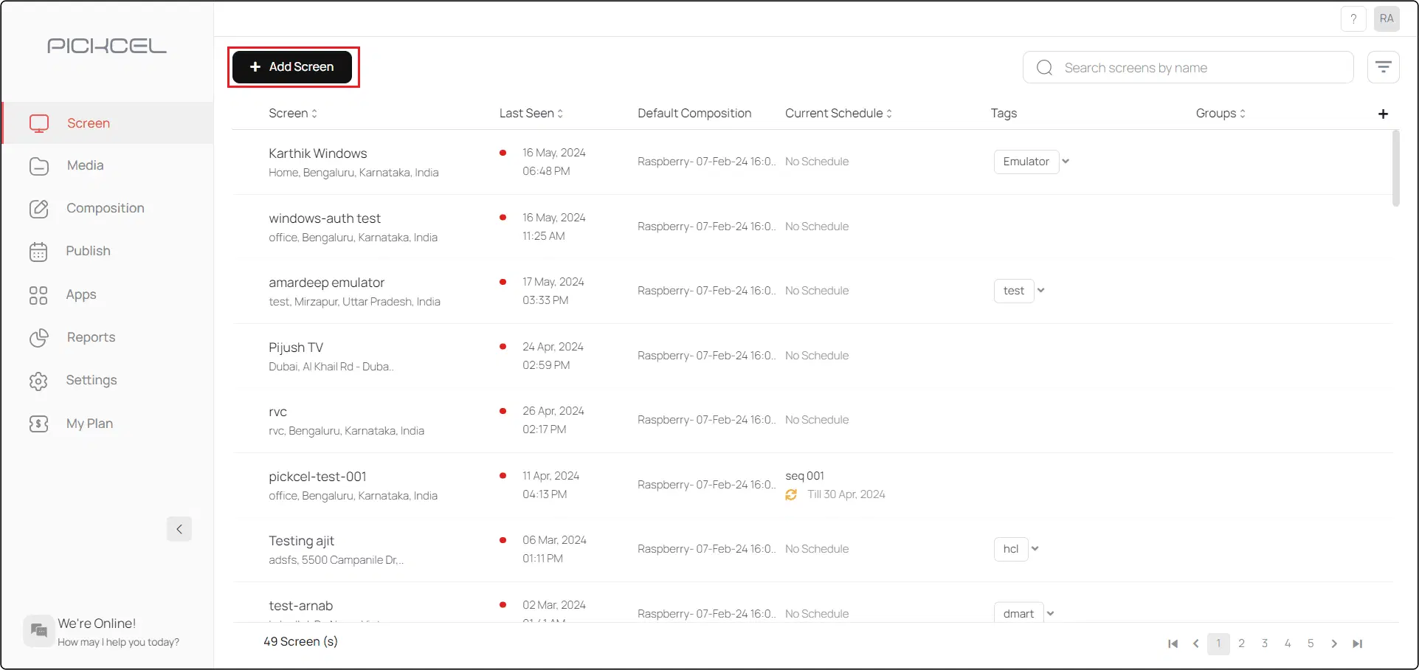Expand tags dropdown next to hcl
Image resolution: width=1419 pixels, height=670 pixels.
[1035, 549]
